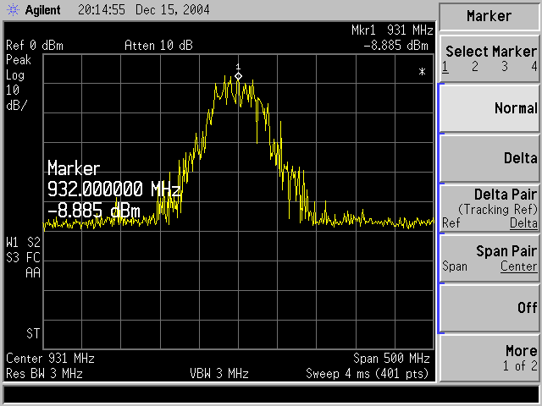Click the marker 1 diamond on trace
The width and height of the screenshot is (542, 406).
point(238,76)
